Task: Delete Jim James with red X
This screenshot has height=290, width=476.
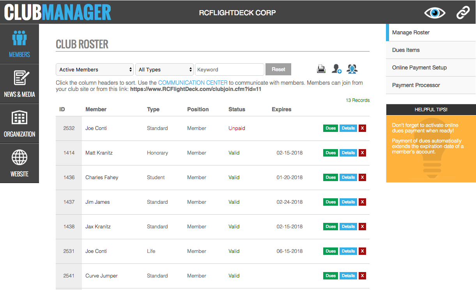Action: click(362, 202)
